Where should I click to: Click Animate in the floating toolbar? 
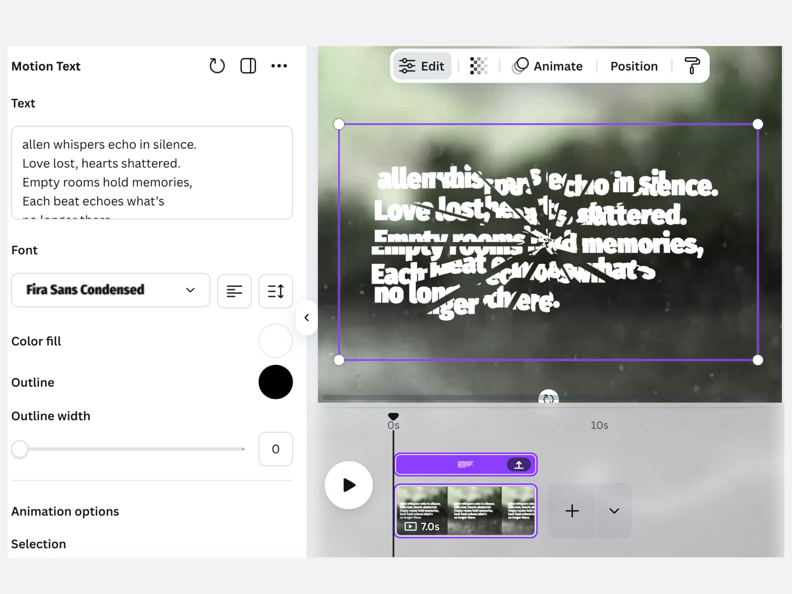pos(548,66)
